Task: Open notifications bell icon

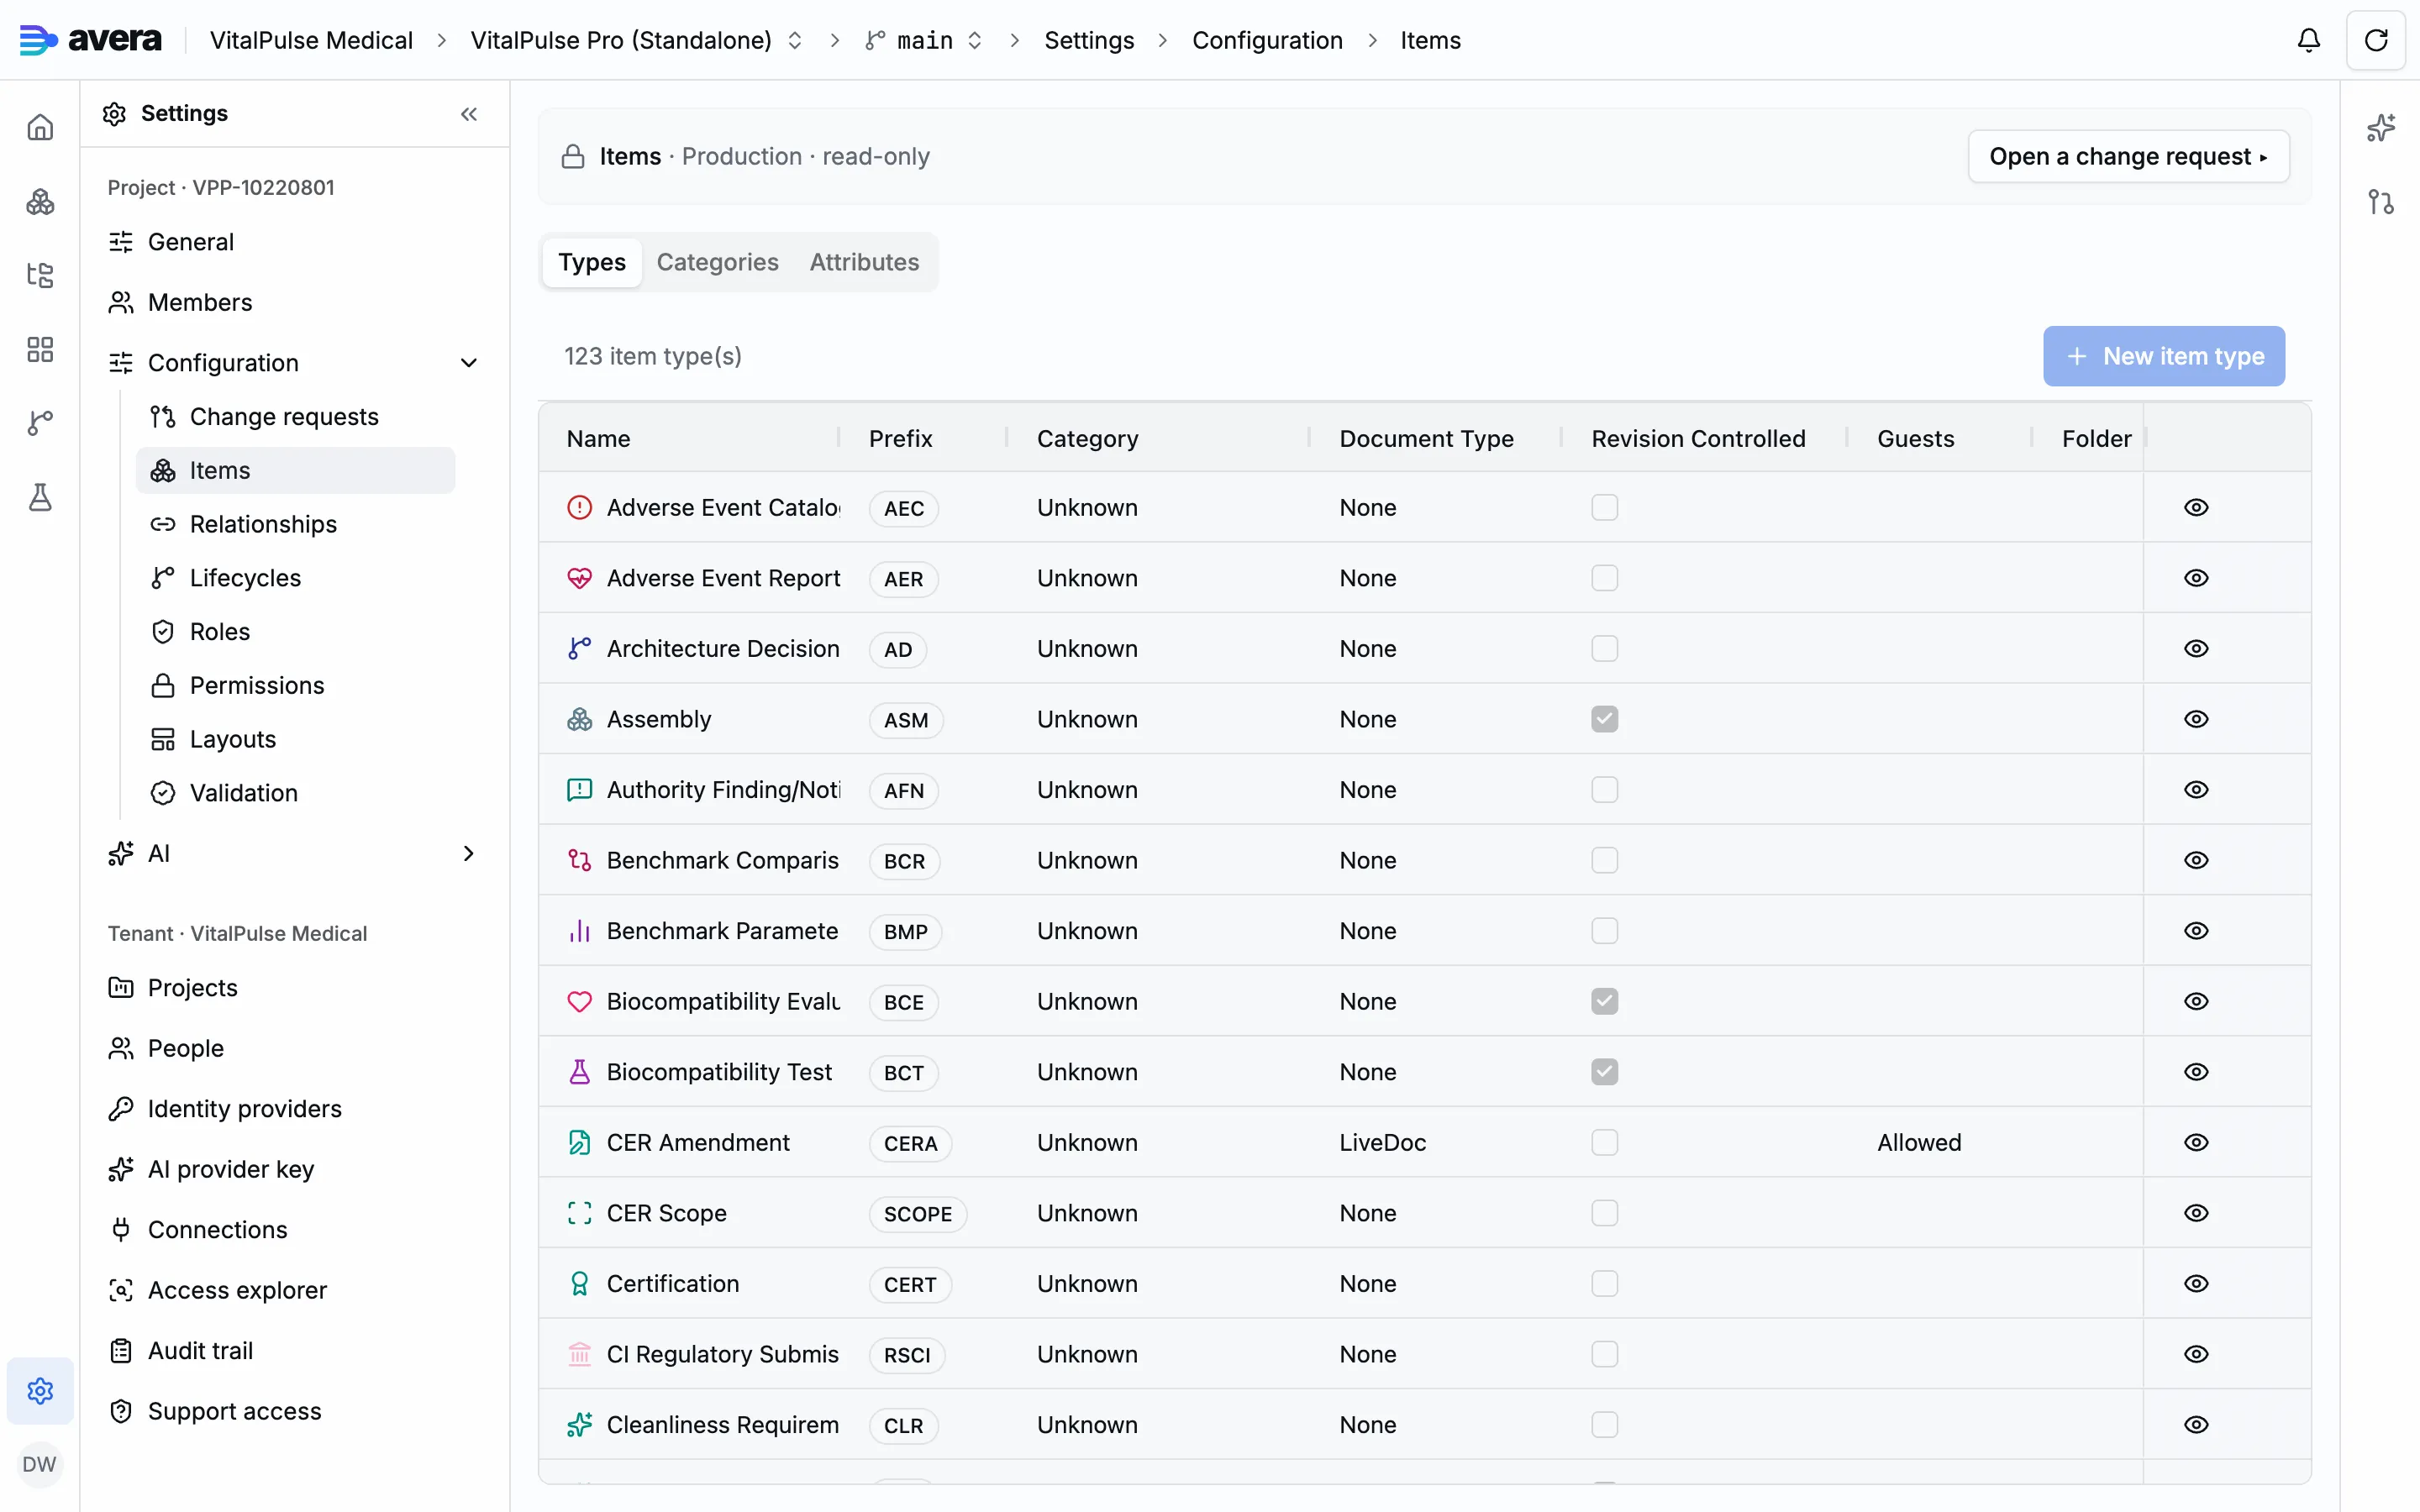Action: pyautogui.click(x=2308, y=40)
